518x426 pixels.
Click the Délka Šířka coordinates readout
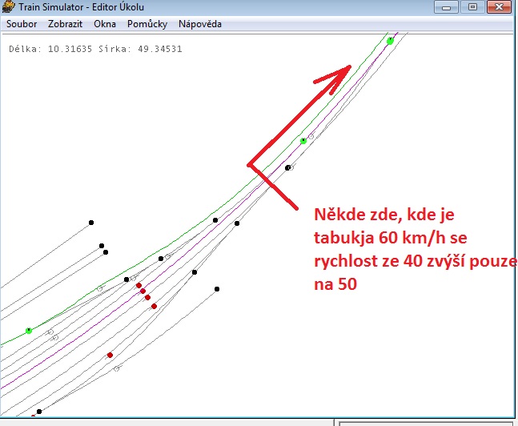click(x=95, y=49)
